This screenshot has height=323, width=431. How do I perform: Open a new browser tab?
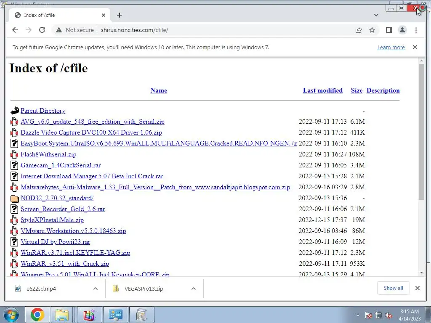pos(119,15)
